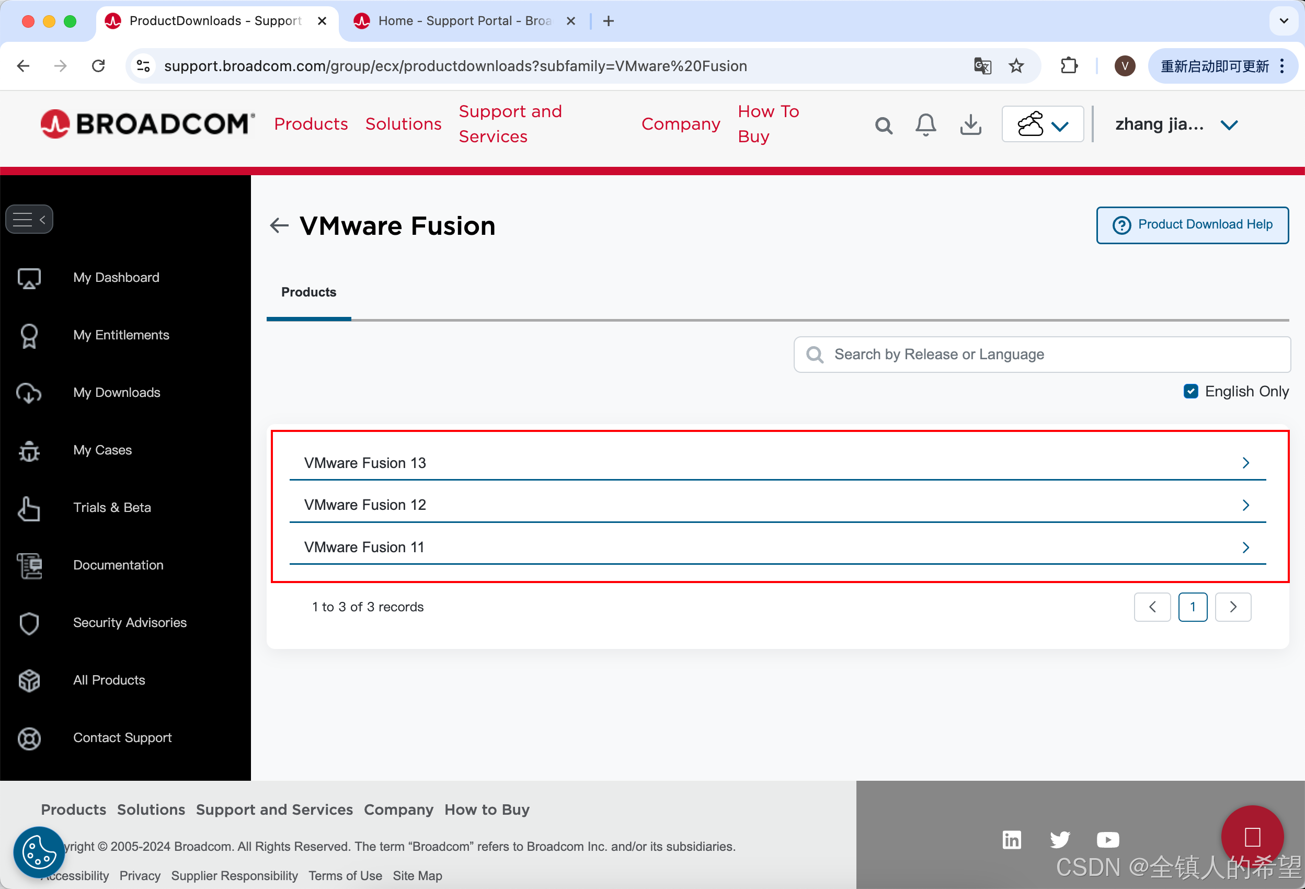Viewport: 1305px width, 889px height.
Task: Go to the previous page of records
Action: pyautogui.click(x=1152, y=607)
